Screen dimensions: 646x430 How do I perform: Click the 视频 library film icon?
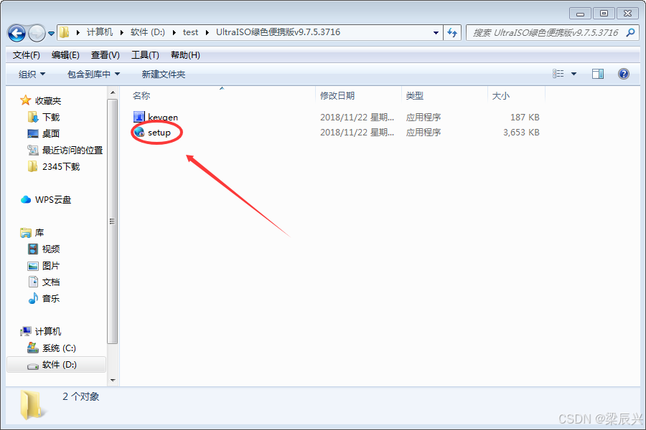coord(33,249)
